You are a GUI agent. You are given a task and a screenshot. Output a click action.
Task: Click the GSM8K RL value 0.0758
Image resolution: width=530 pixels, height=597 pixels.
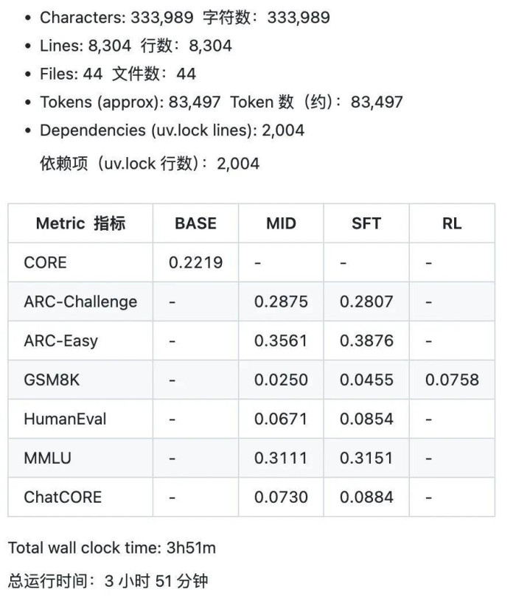pyautogui.click(x=452, y=380)
